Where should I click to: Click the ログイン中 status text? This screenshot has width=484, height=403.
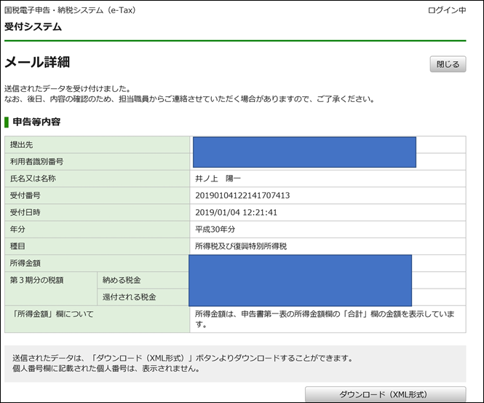(x=447, y=10)
